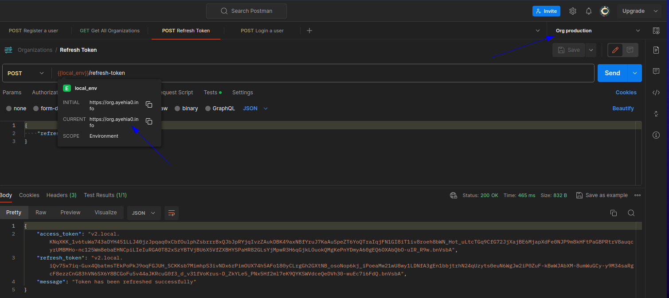The width and height of the screenshot is (669, 298).
Task: Open the settings gear icon
Action: (573, 11)
